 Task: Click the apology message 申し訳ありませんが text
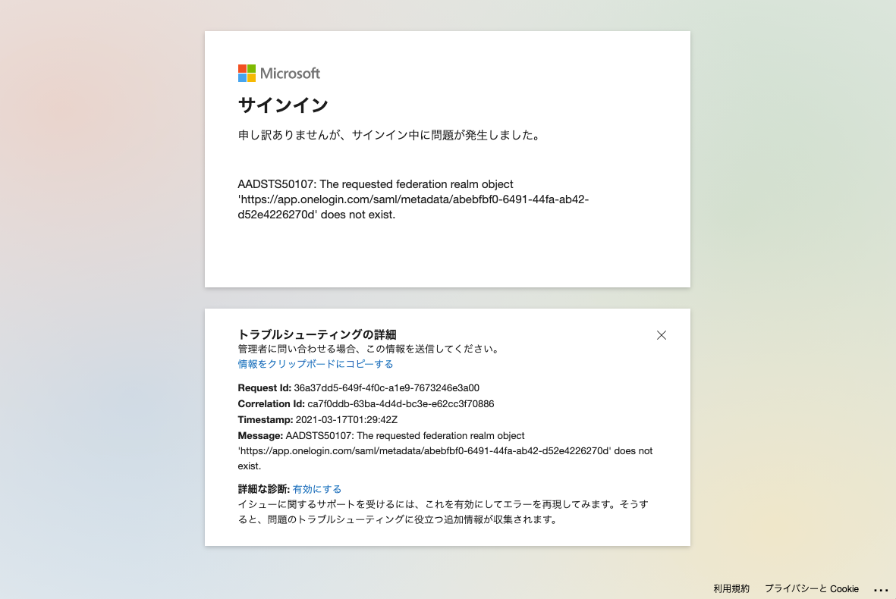click(389, 135)
